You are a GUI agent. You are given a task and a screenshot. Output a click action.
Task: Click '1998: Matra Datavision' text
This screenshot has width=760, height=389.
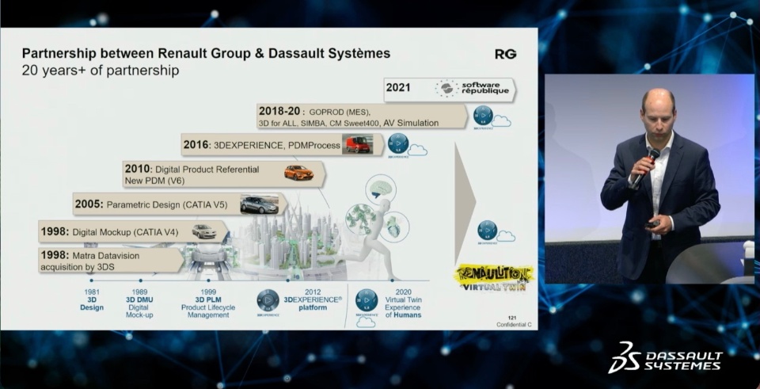click(x=90, y=255)
